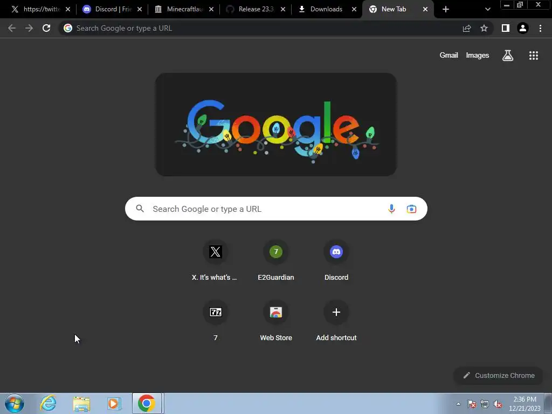Viewport: 552px width, 414px height.
Task: Open the 7-Zip shortcut labeled 7
Action: pyautogui.click(x=215, y=321)
